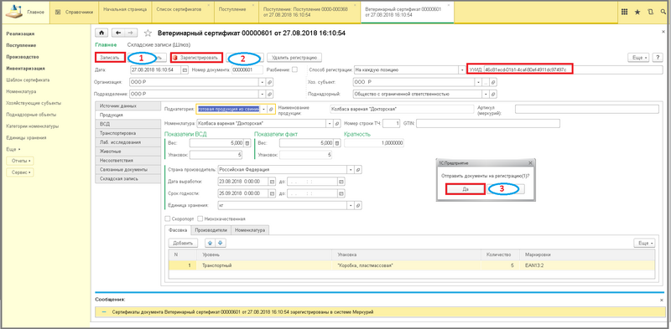Select the Транспортировка side tab

[x=127, y=133]
